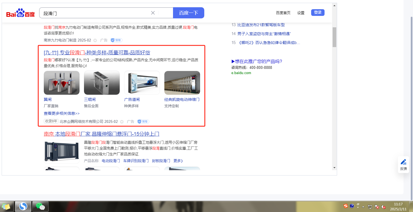The width and height of the screenshot is (413, 212).
Task: Click the 厂家直销 caption under 翼闸
Action: pos(51,106)
